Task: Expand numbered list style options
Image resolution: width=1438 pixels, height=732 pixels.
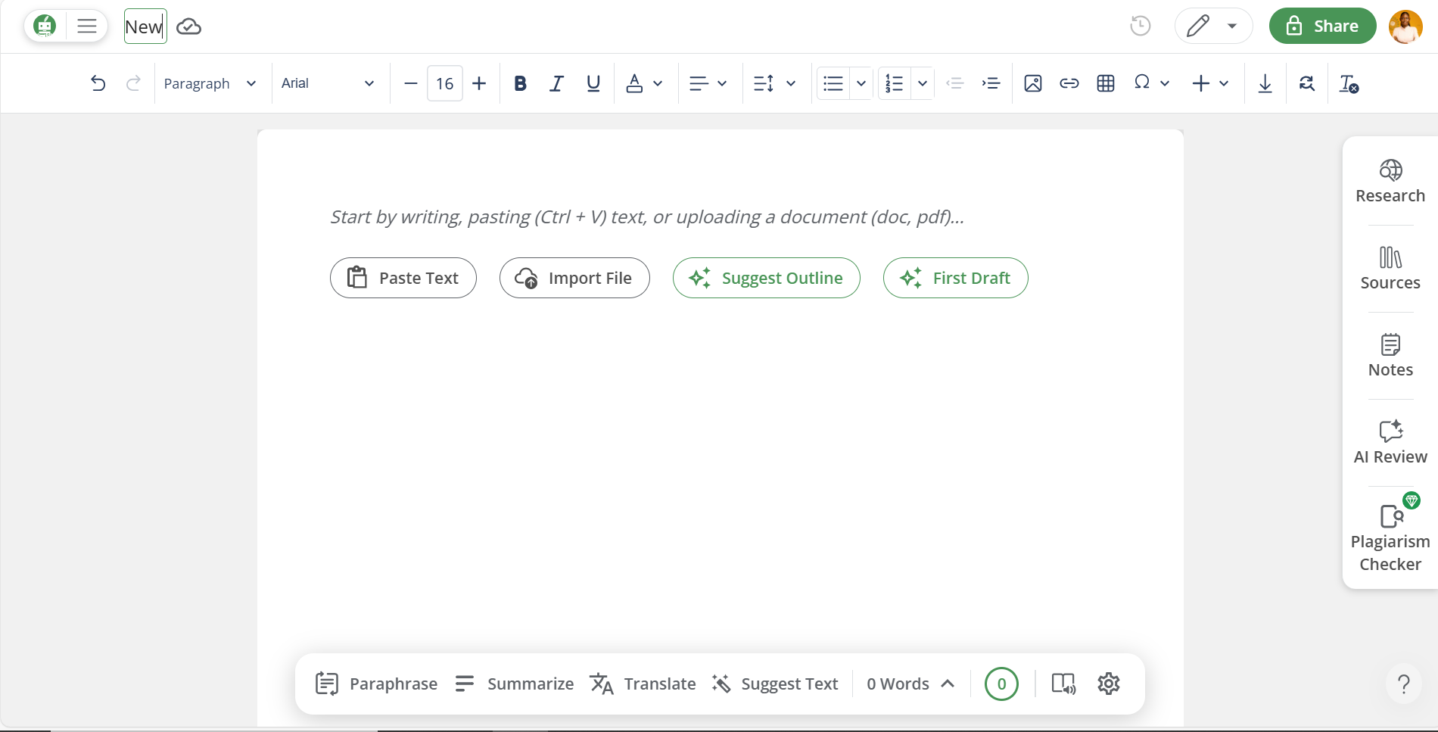Action: click(923, 83)
